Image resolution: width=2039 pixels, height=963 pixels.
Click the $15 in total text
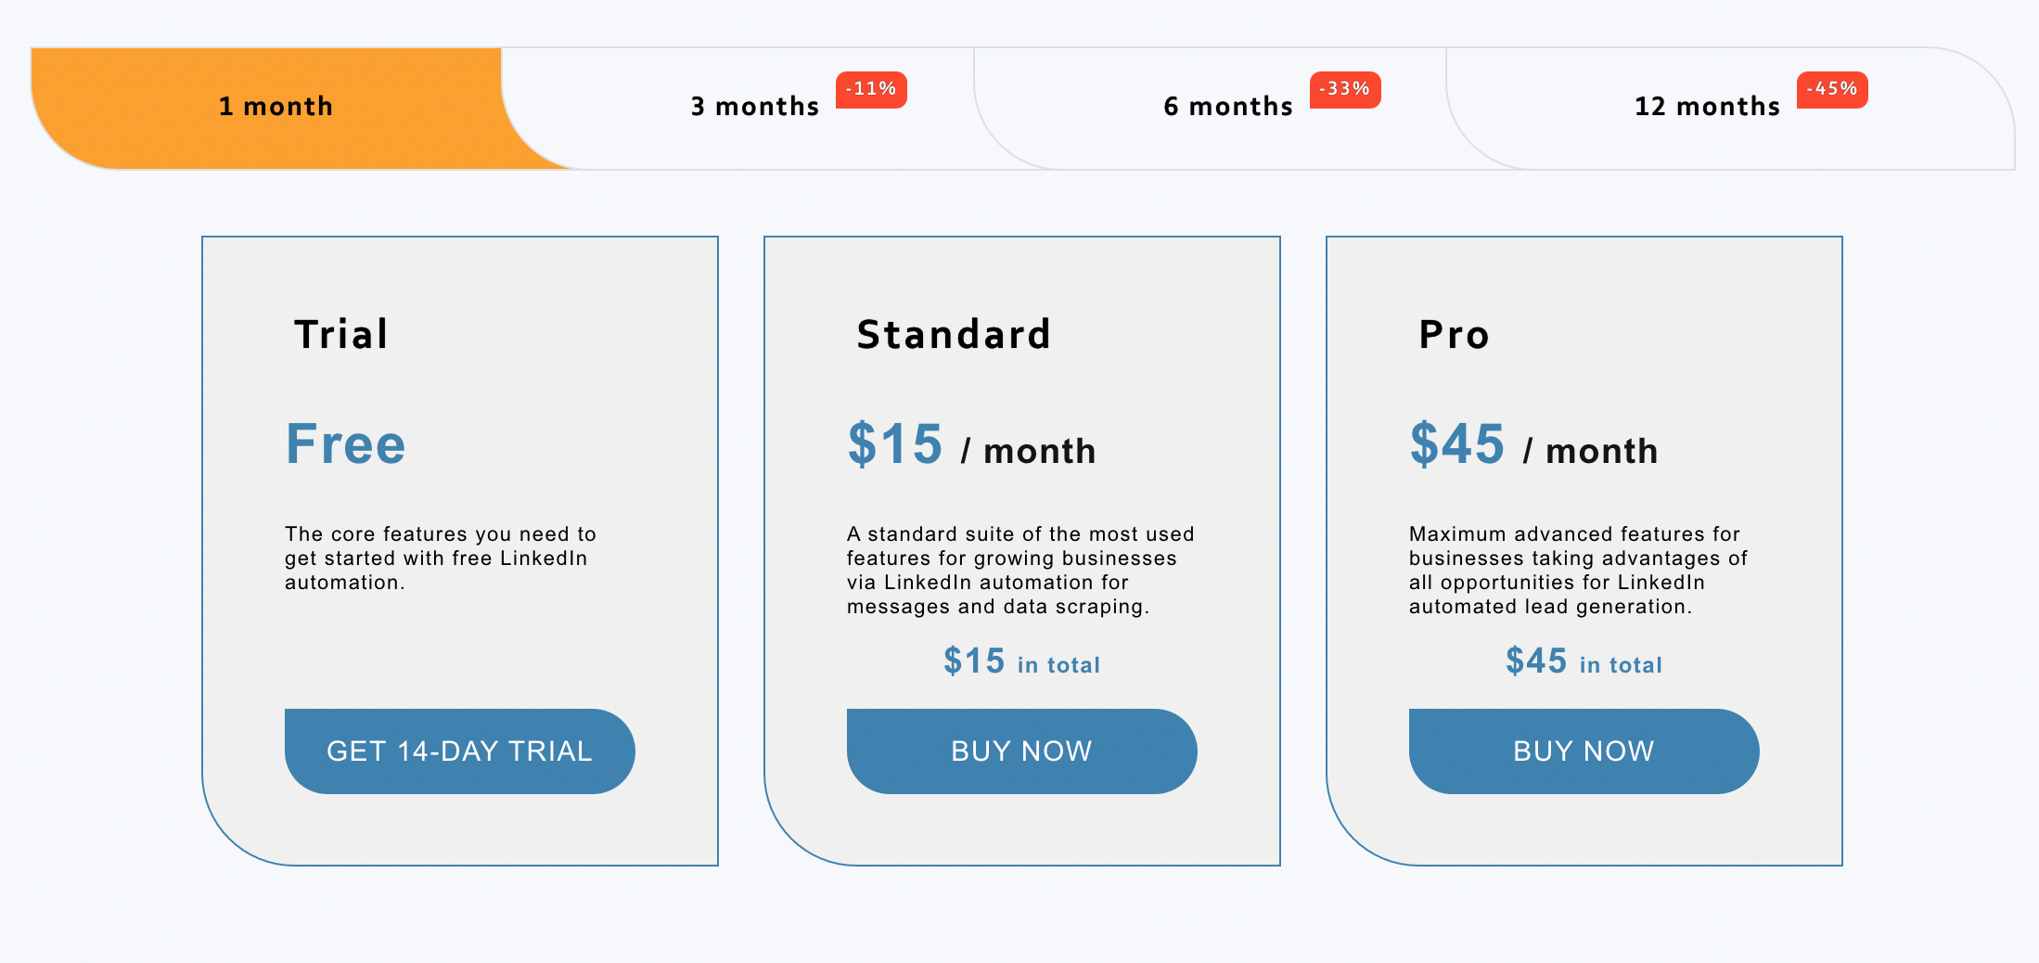(1021, 662)
